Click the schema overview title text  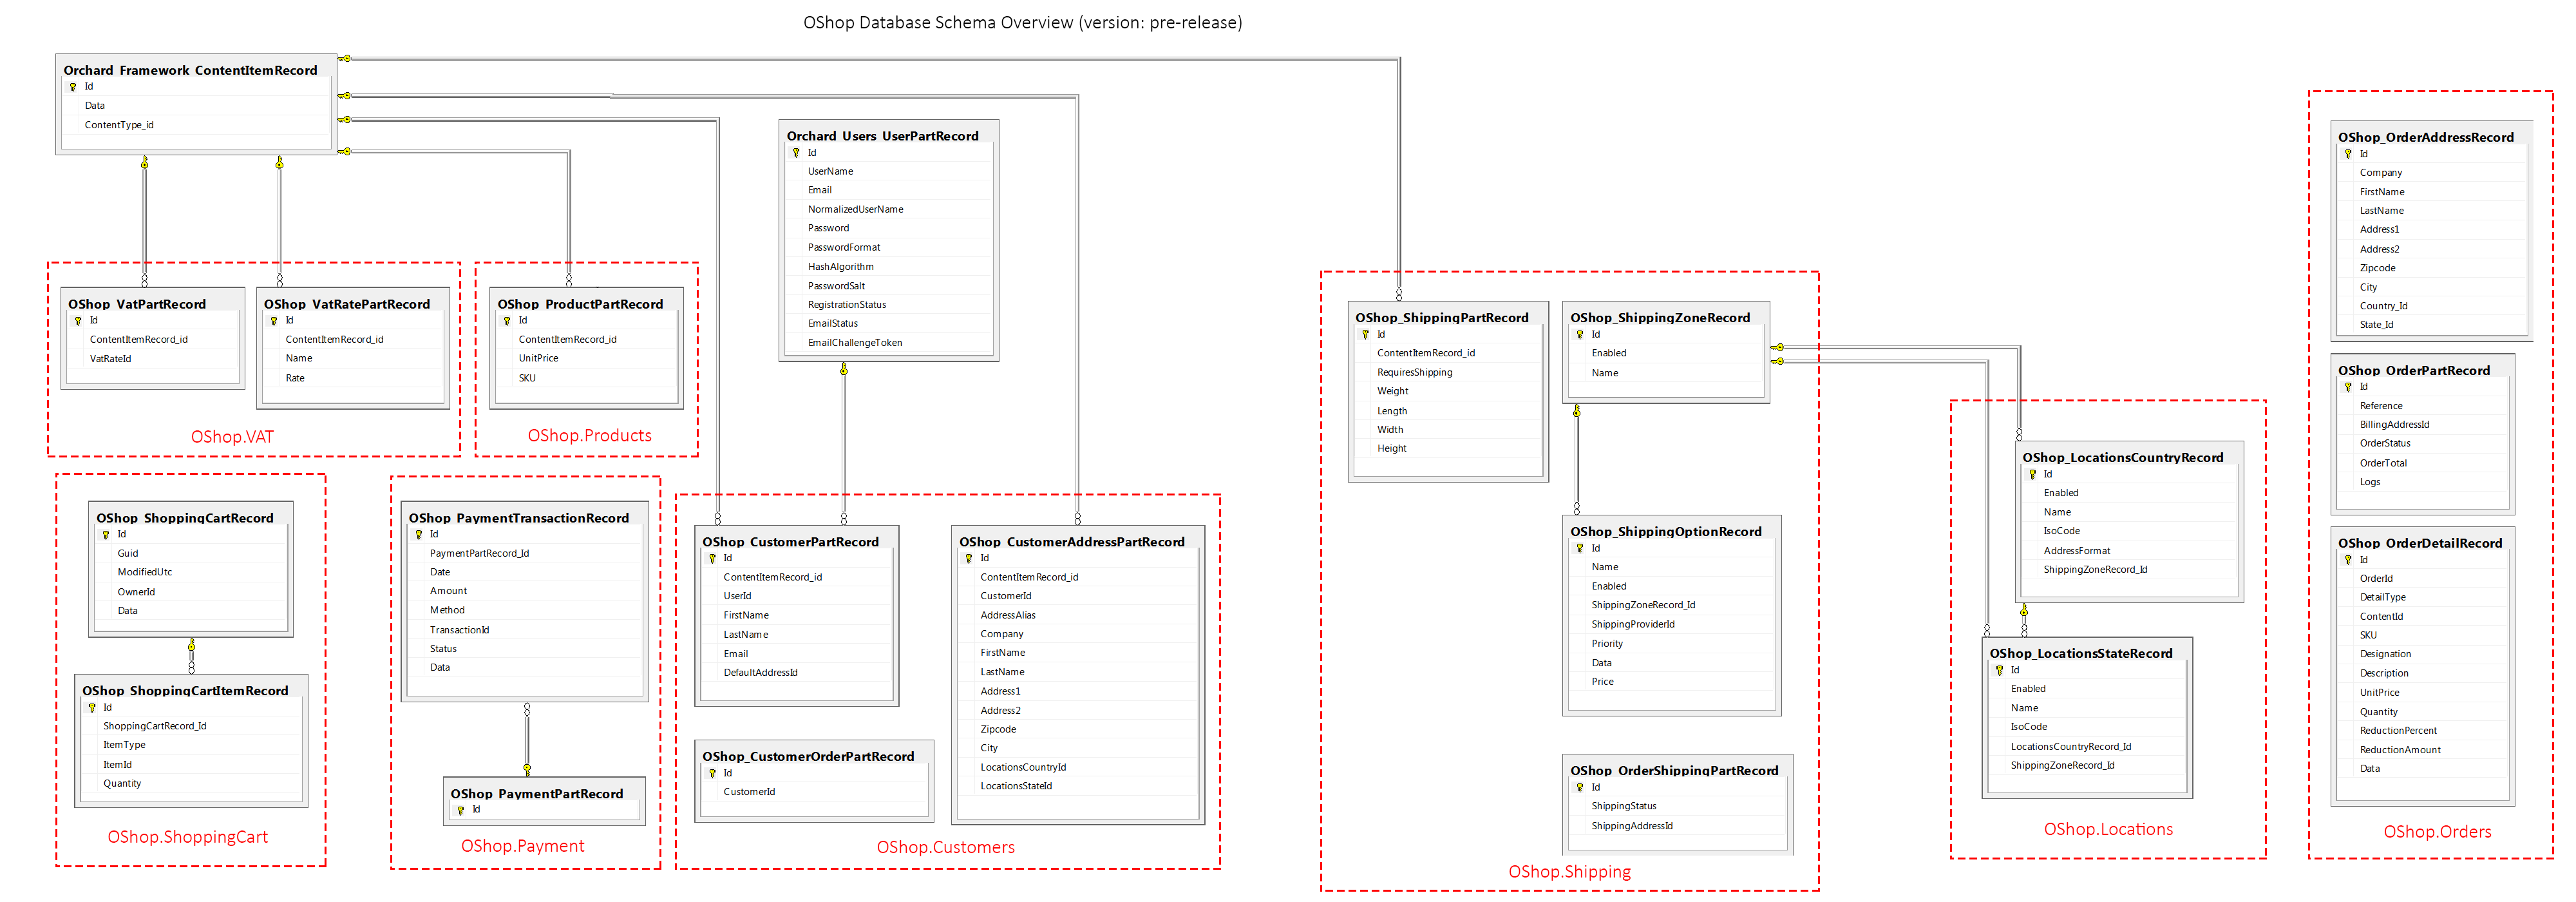pyautogui.click(x=1022, y=22)
